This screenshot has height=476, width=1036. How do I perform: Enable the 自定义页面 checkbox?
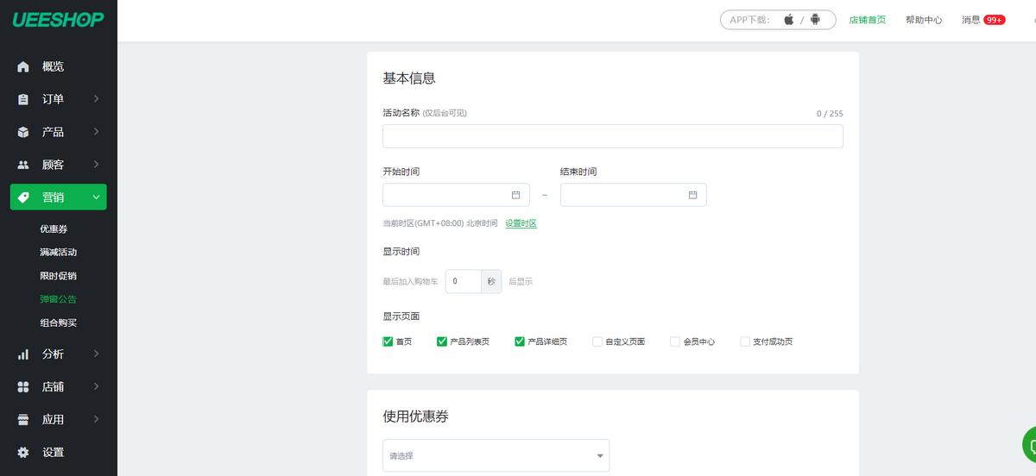pos(597,341)
